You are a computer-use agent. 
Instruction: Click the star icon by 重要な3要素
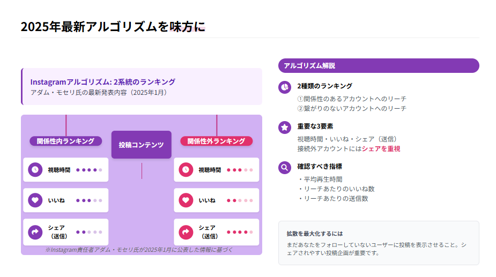[x=285, y=127]
